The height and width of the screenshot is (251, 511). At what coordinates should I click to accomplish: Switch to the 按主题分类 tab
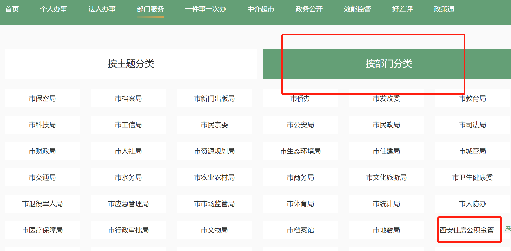pyautogui.click(x=131, y=64)
